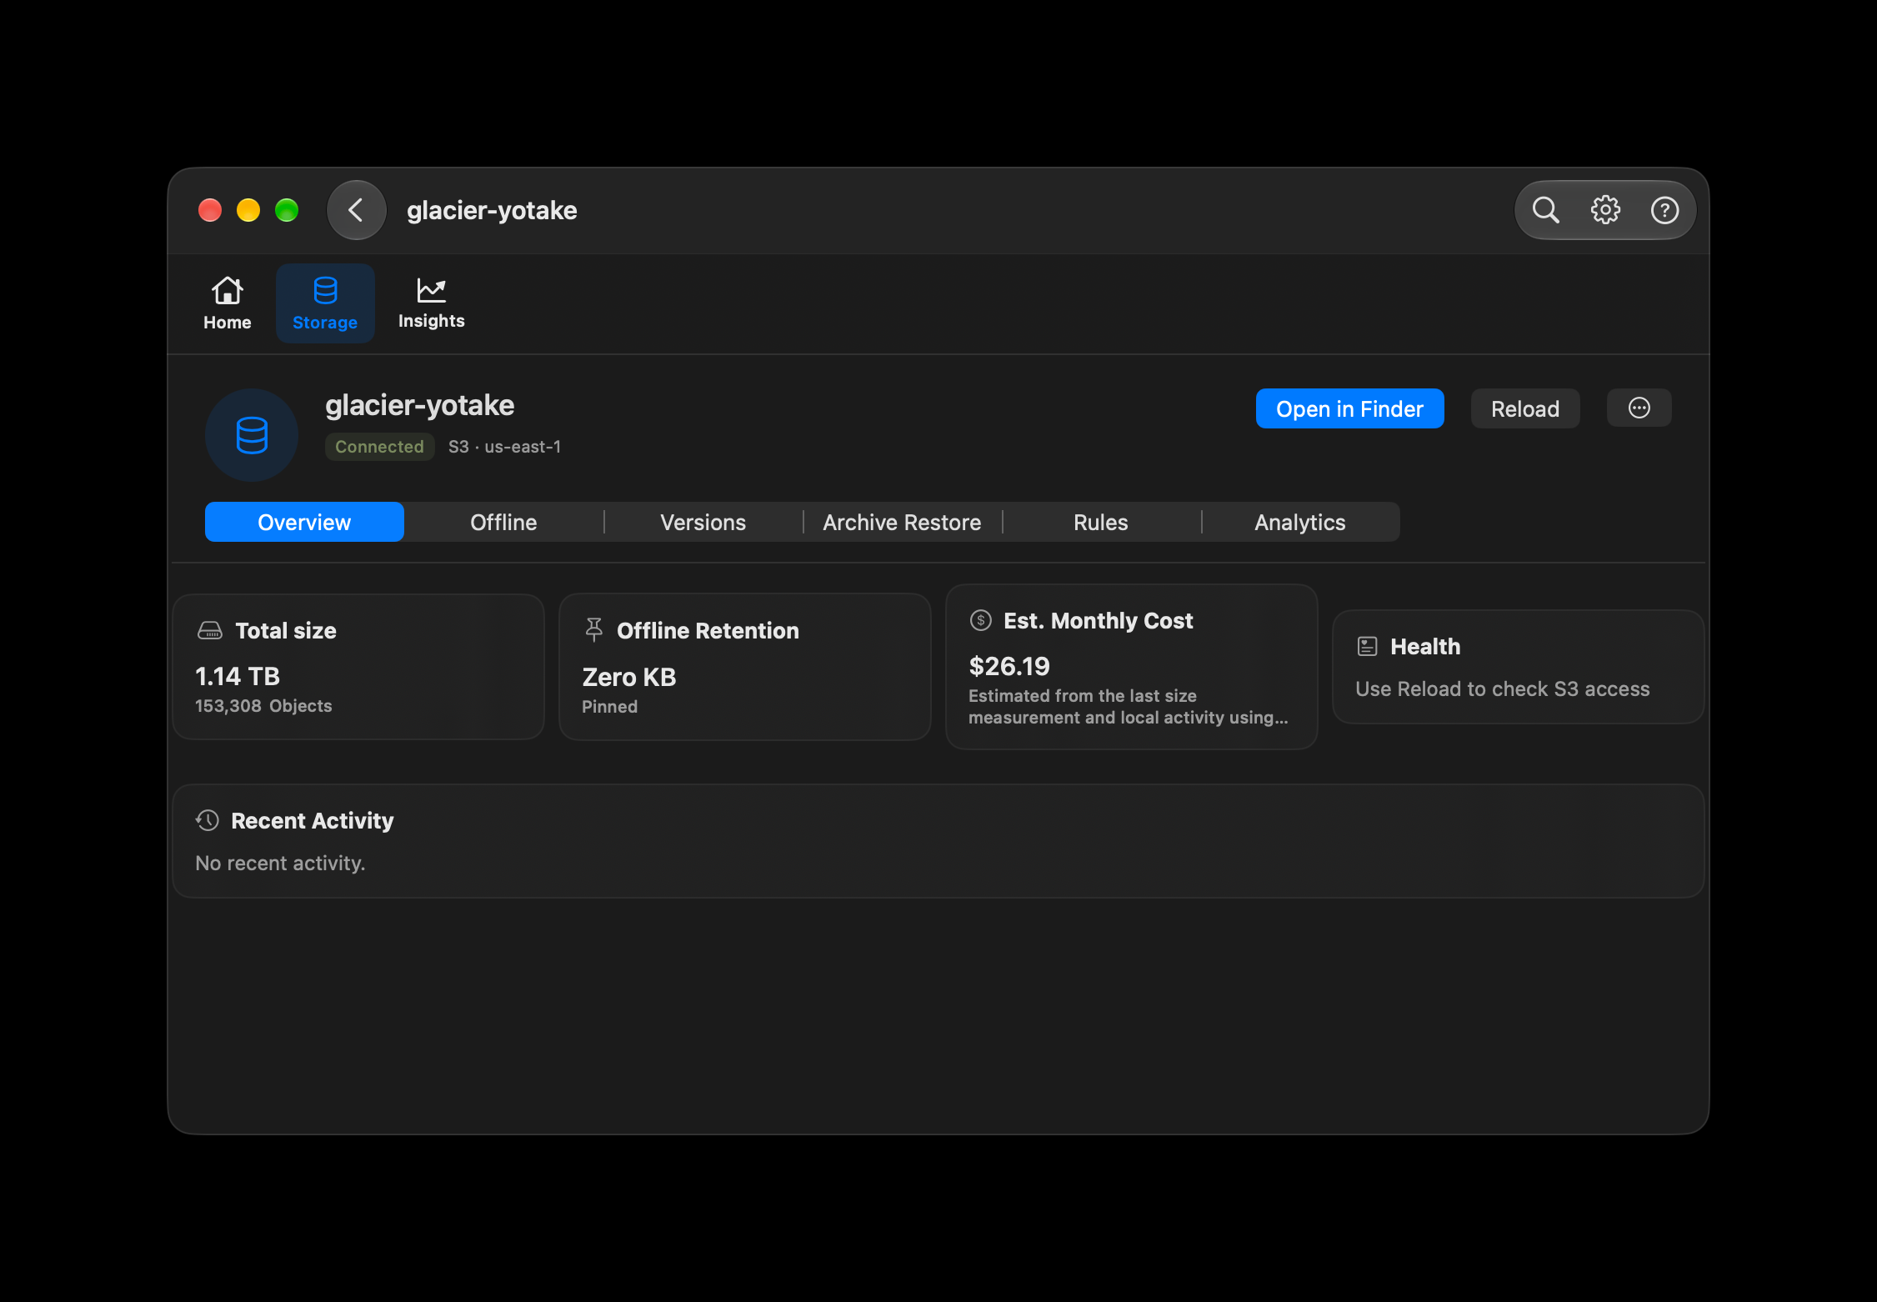Go back using the chevron button
The image size is (1877, 1302).
(x=356, y=210)
